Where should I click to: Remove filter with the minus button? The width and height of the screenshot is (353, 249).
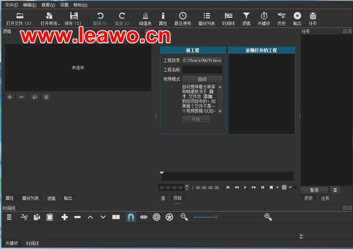tap(21, 97)
